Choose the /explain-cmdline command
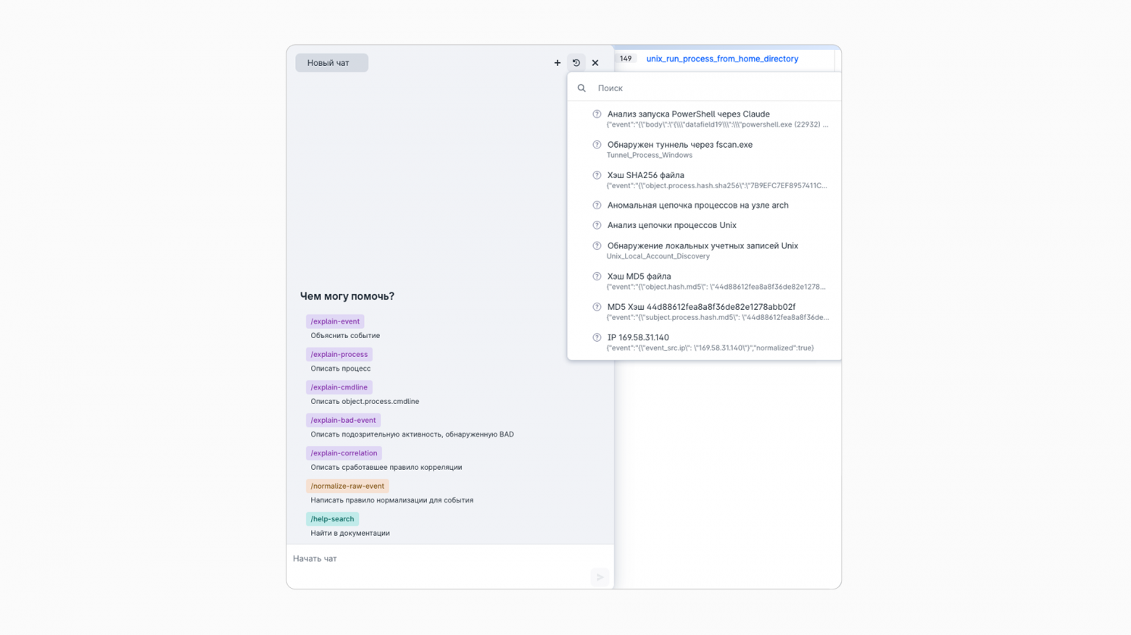 coord(339,387)
